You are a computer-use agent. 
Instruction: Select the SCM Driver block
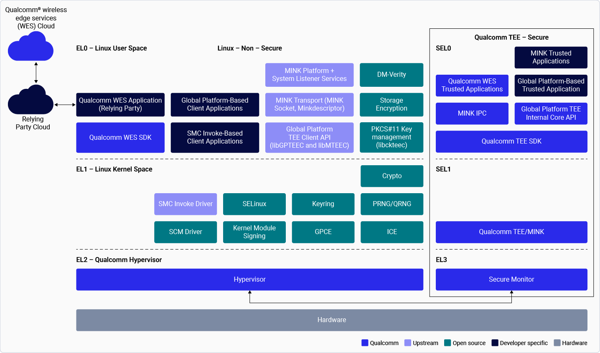186,232
